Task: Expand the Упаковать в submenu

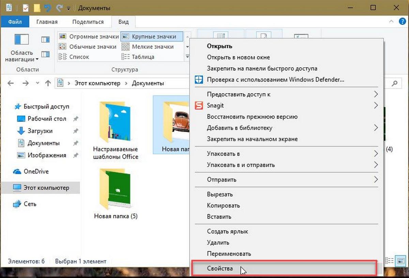Action: click(286, 154)
